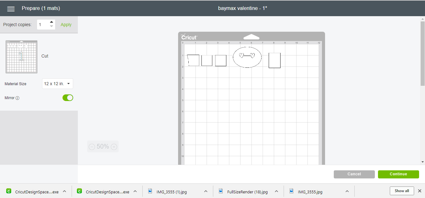Click scrollbar up arrow
The image size is (425, 198).
(423, 19)
